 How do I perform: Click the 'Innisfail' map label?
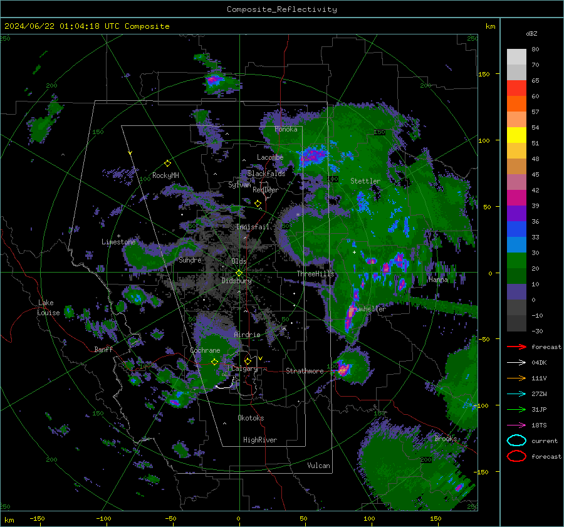[253, 227]
